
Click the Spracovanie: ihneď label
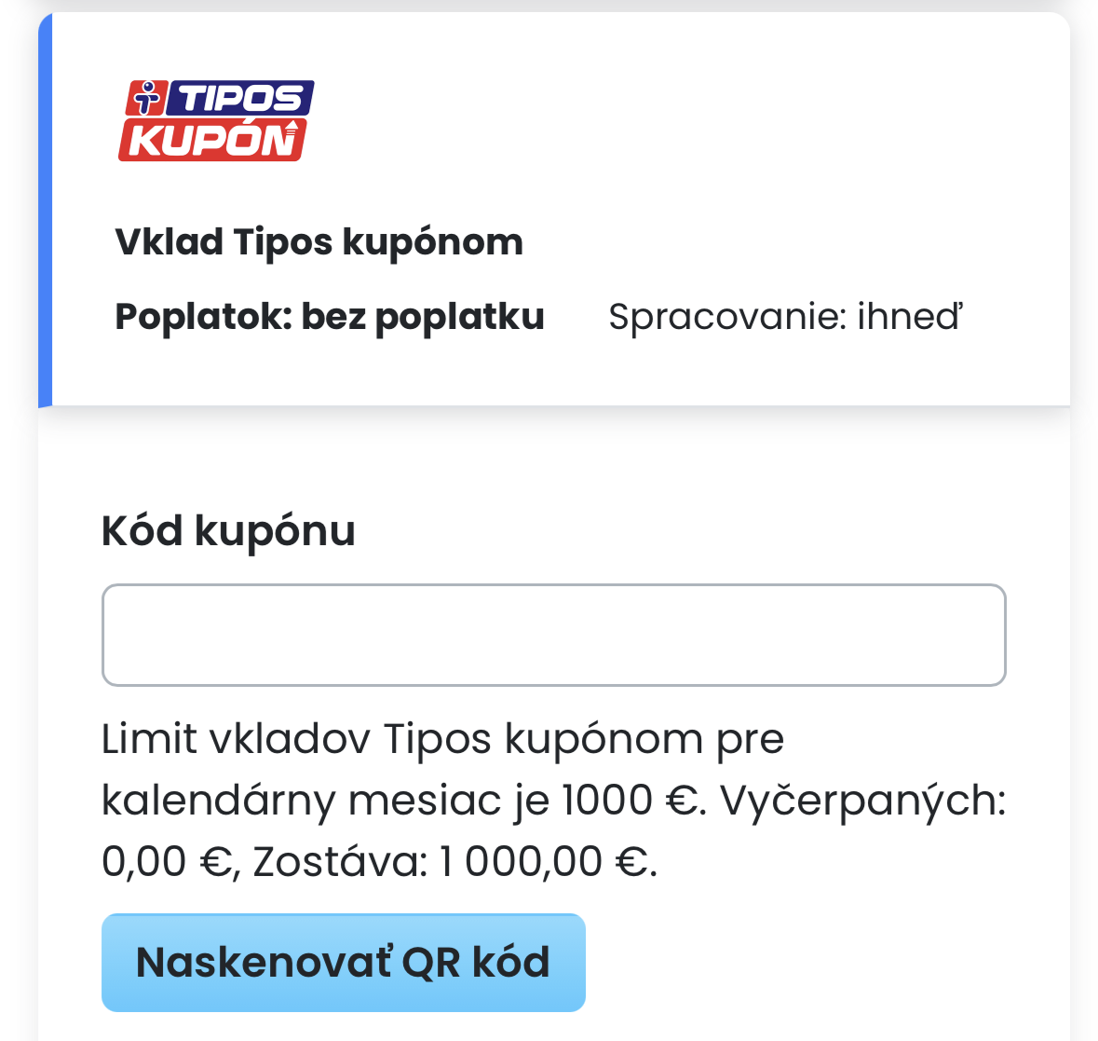(x=785, y=317)
